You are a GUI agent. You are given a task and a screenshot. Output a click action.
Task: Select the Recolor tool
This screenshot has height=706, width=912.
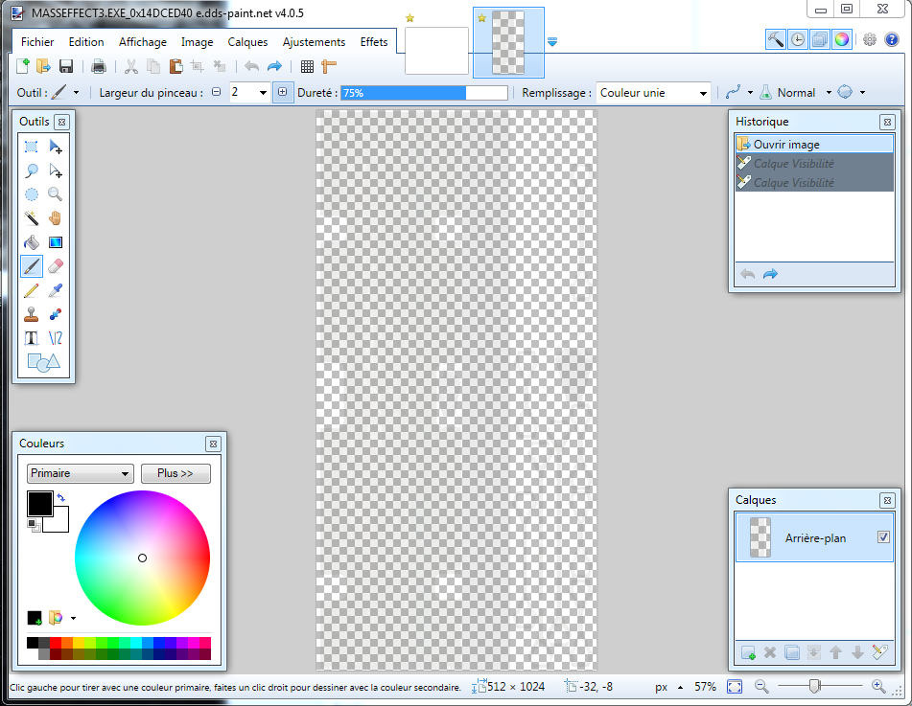56,314
